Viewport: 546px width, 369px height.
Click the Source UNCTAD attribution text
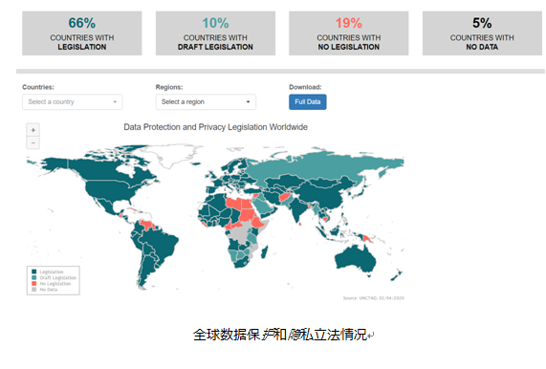(x=374, y=298)
